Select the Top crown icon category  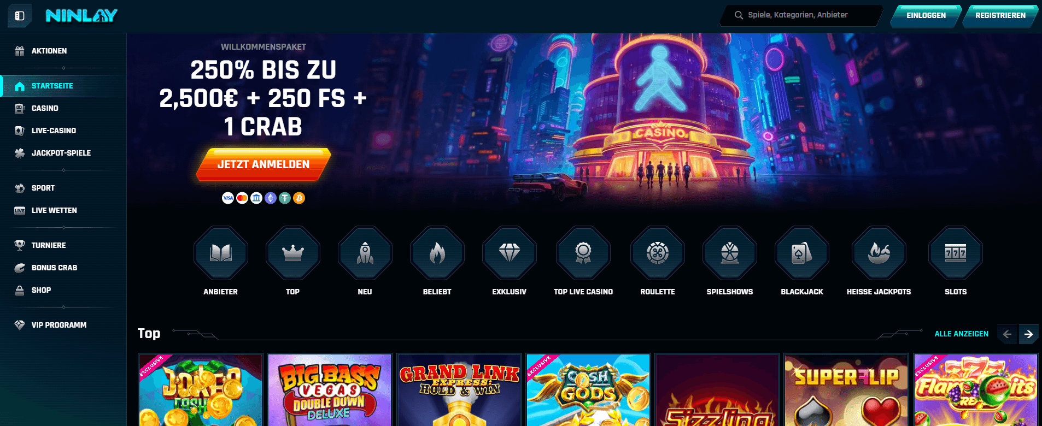pos(293,253)
